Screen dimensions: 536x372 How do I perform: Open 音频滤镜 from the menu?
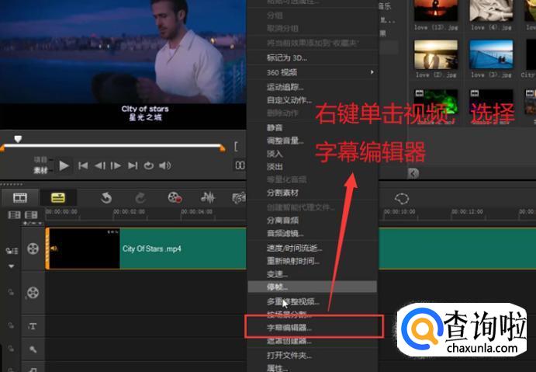[x=285, y=234]
